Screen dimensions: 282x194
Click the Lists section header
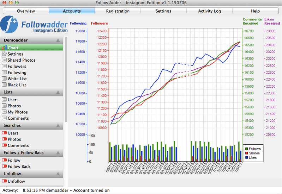click(31, 92)
